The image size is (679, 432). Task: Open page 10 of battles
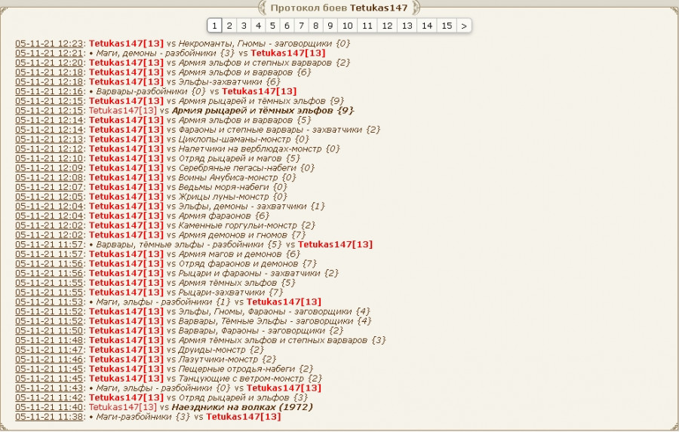[x=347, y=26]
